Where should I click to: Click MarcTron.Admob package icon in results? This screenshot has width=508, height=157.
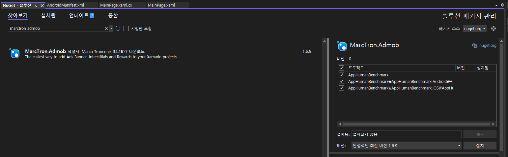click(14, 54)
